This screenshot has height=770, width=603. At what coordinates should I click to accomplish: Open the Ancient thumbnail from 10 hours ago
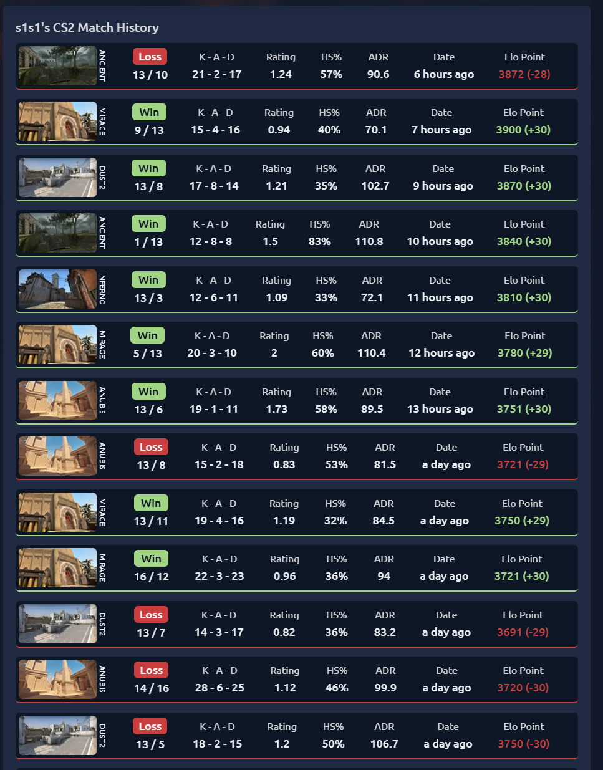pyautogui.click(x=57, y=233)
